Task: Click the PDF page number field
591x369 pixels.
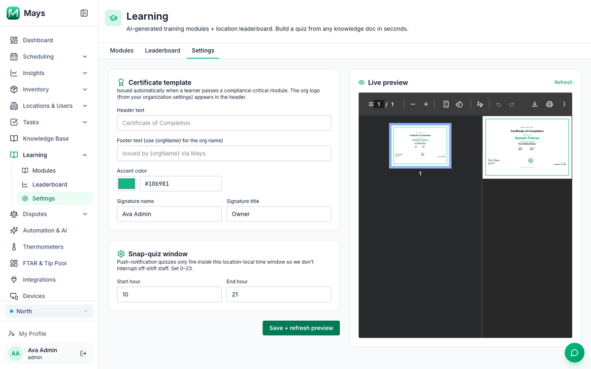Action: (379, 104)
